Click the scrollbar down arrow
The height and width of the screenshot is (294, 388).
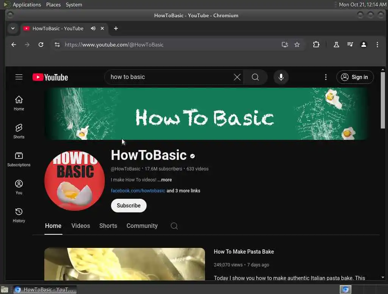pos(383,277)
